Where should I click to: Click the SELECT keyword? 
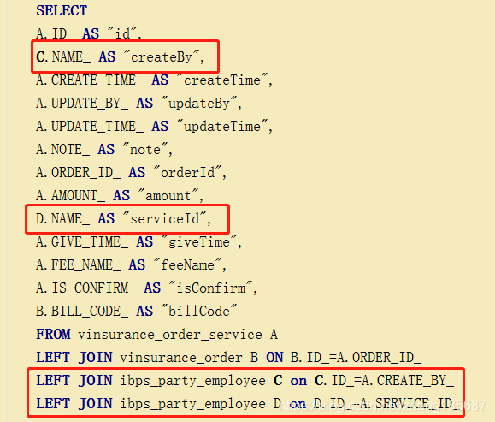(x=62, y=11)
